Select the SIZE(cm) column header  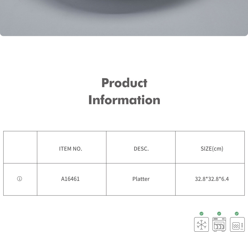click(212, 149)
